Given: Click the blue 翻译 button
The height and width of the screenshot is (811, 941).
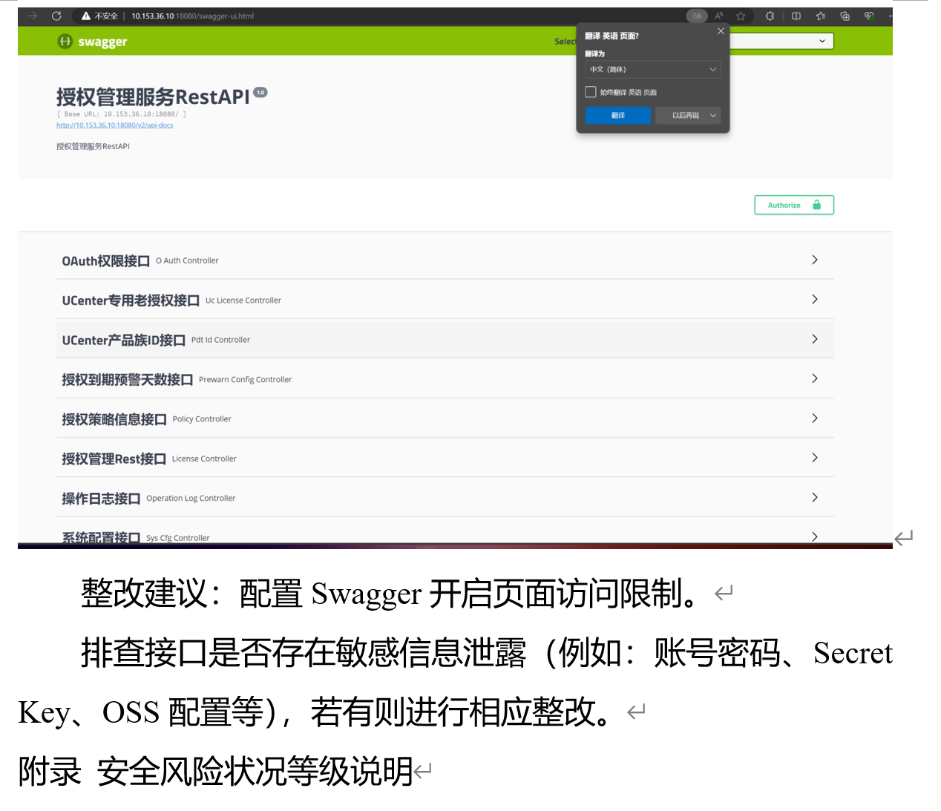Looking at the screenshot, I should (x=618, y=115).
